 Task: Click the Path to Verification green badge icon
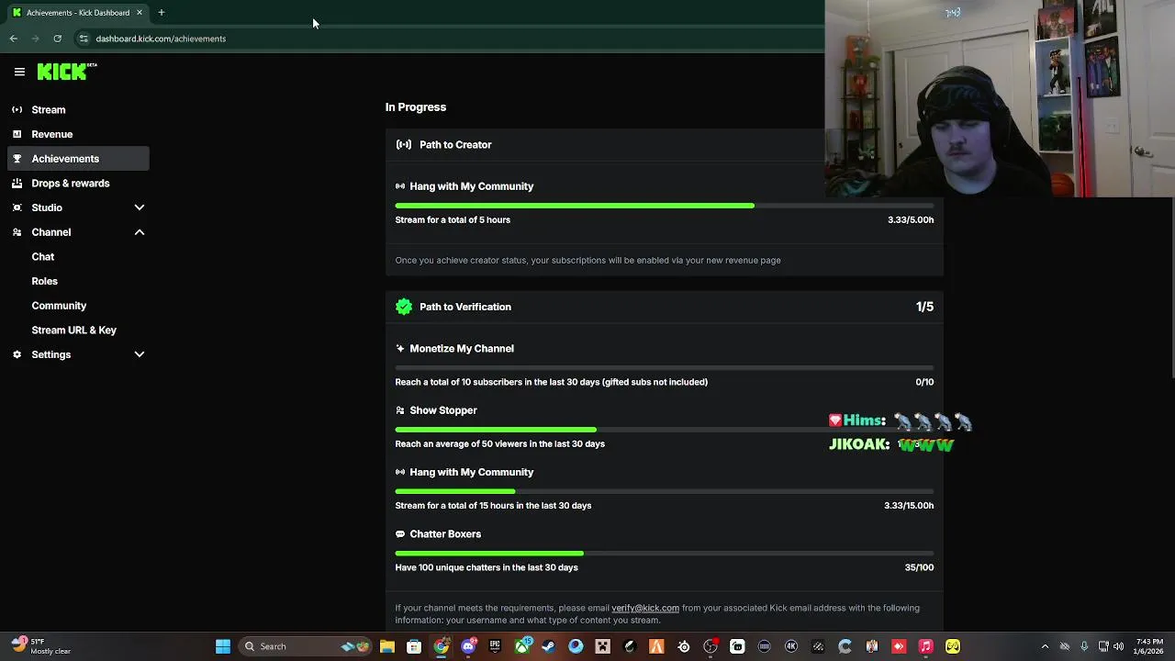coord(404,307)
